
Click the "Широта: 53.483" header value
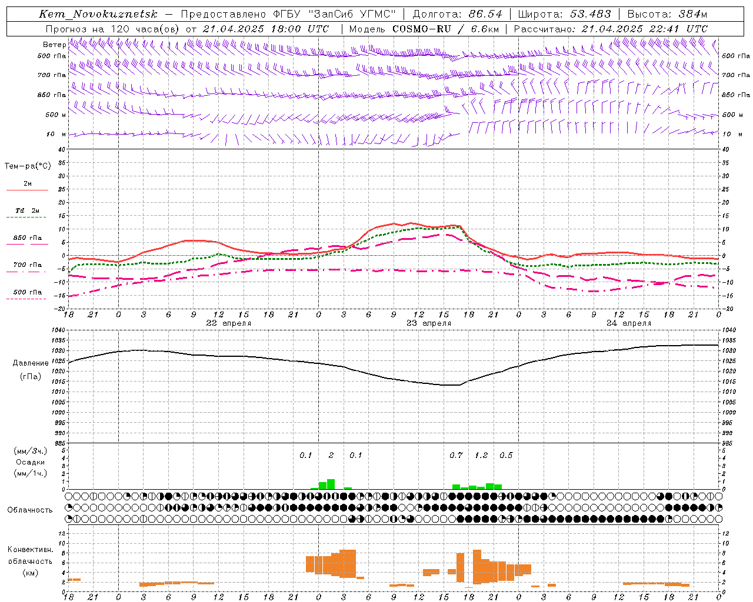[x=564, y=14]
